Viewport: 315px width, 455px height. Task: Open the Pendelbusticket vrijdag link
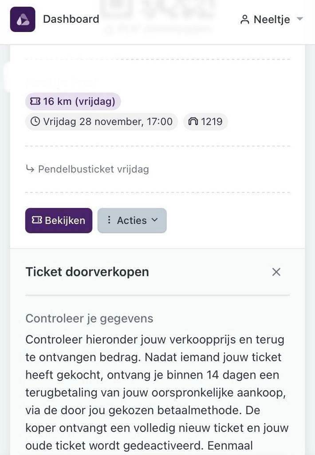click(x=93, y=169)
